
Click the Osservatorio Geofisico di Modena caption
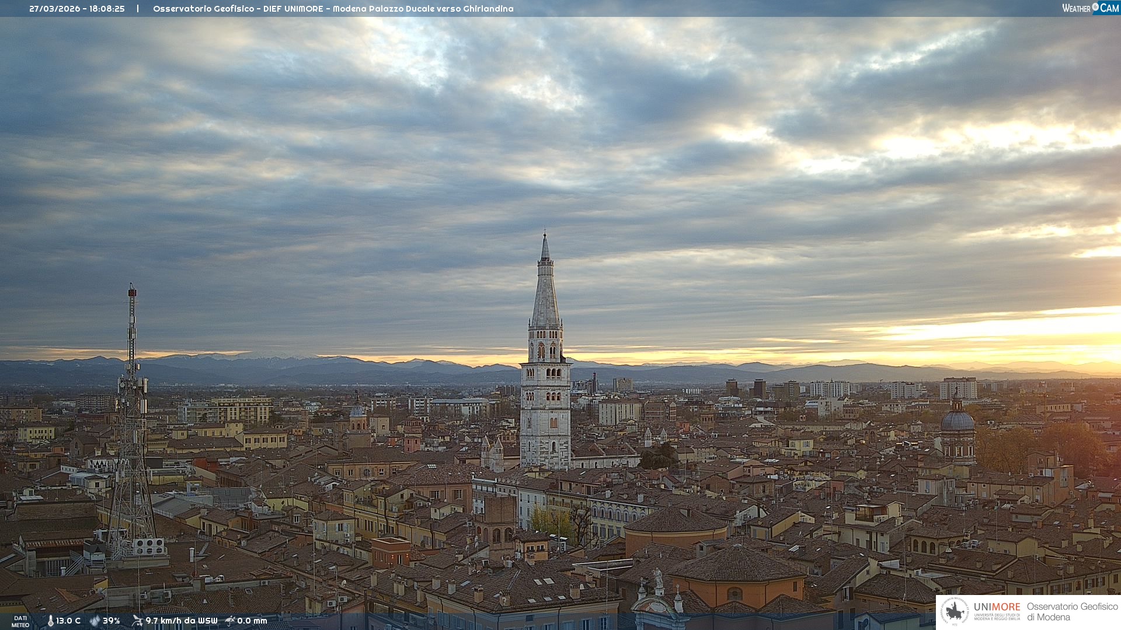click(x=1072, y=611)
